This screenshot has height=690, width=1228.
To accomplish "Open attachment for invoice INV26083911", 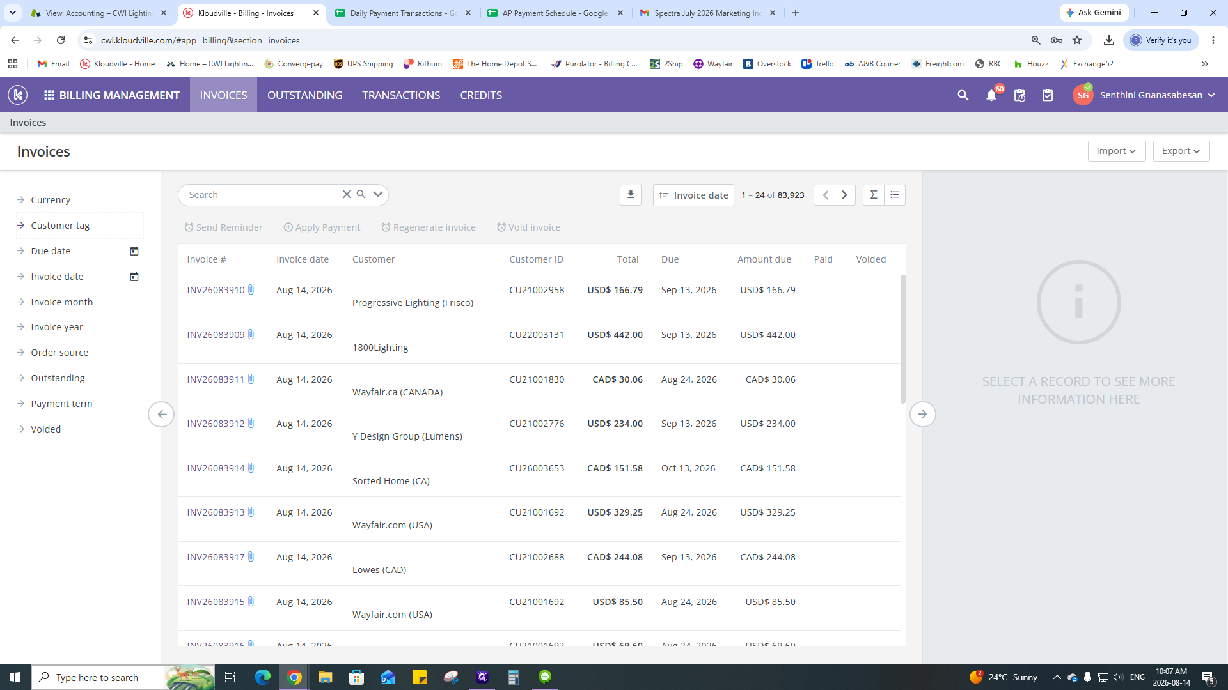I will tap(251, 379).
